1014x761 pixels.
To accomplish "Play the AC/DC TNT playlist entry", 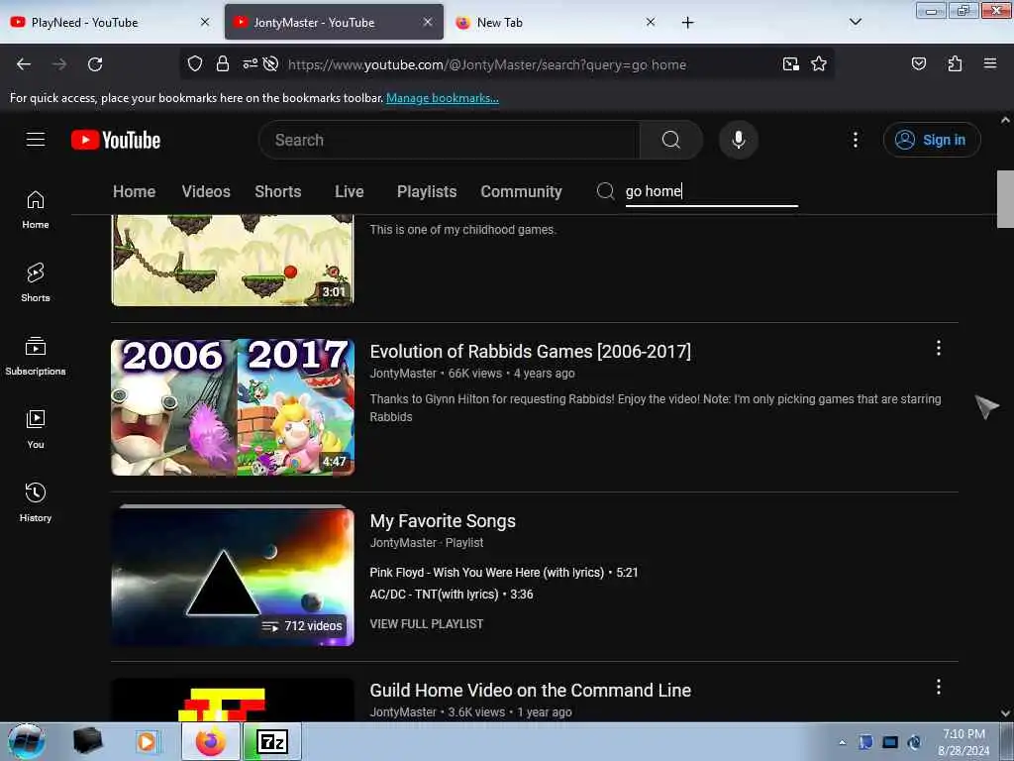I will (452, 595).
